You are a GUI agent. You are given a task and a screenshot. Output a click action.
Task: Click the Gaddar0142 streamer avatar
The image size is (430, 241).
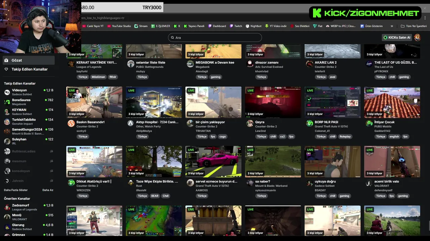[x=369, y=124]
